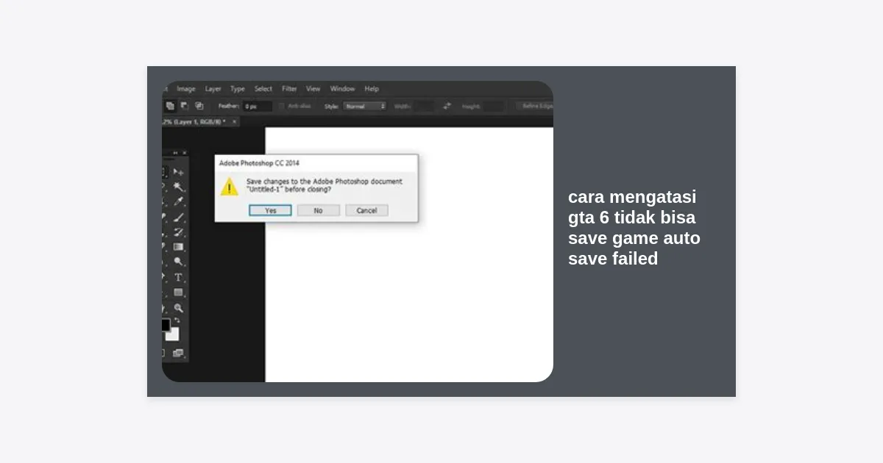Toggle the Anti-alias checkbox
This screenshot has width=883, height=463.
coord(283,106)
